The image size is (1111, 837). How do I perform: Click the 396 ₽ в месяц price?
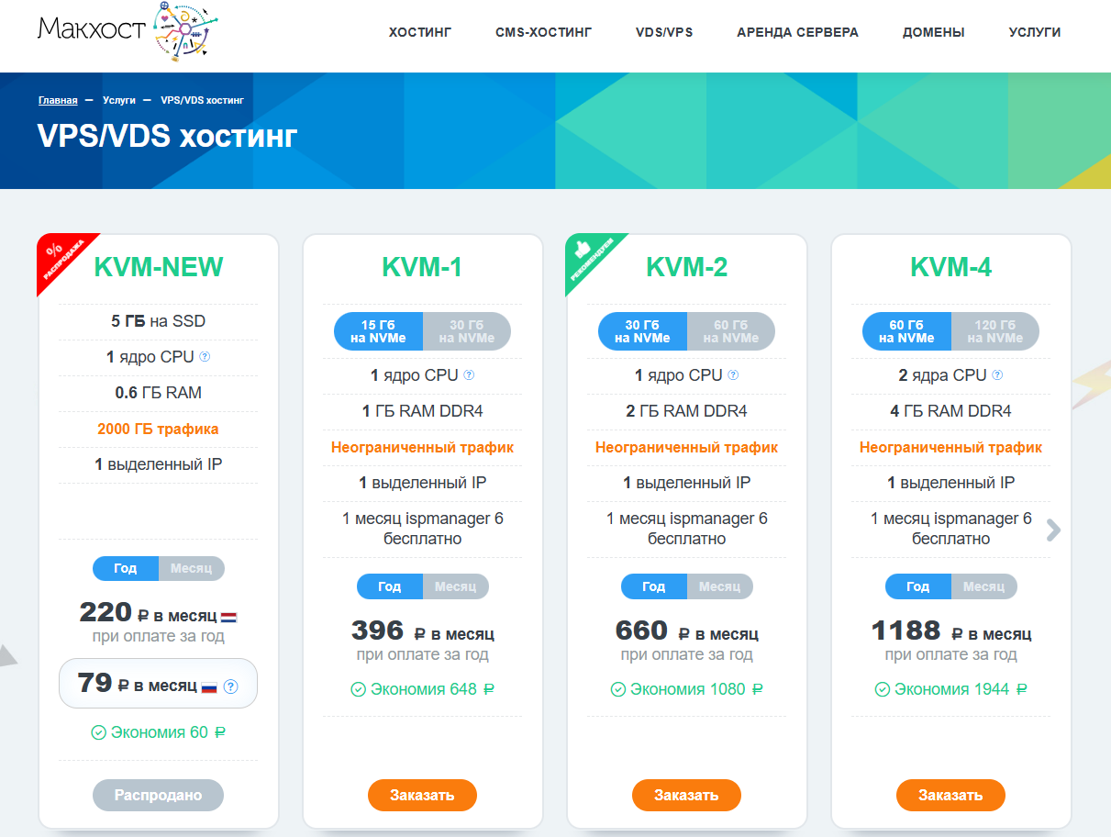click(422, 631)
